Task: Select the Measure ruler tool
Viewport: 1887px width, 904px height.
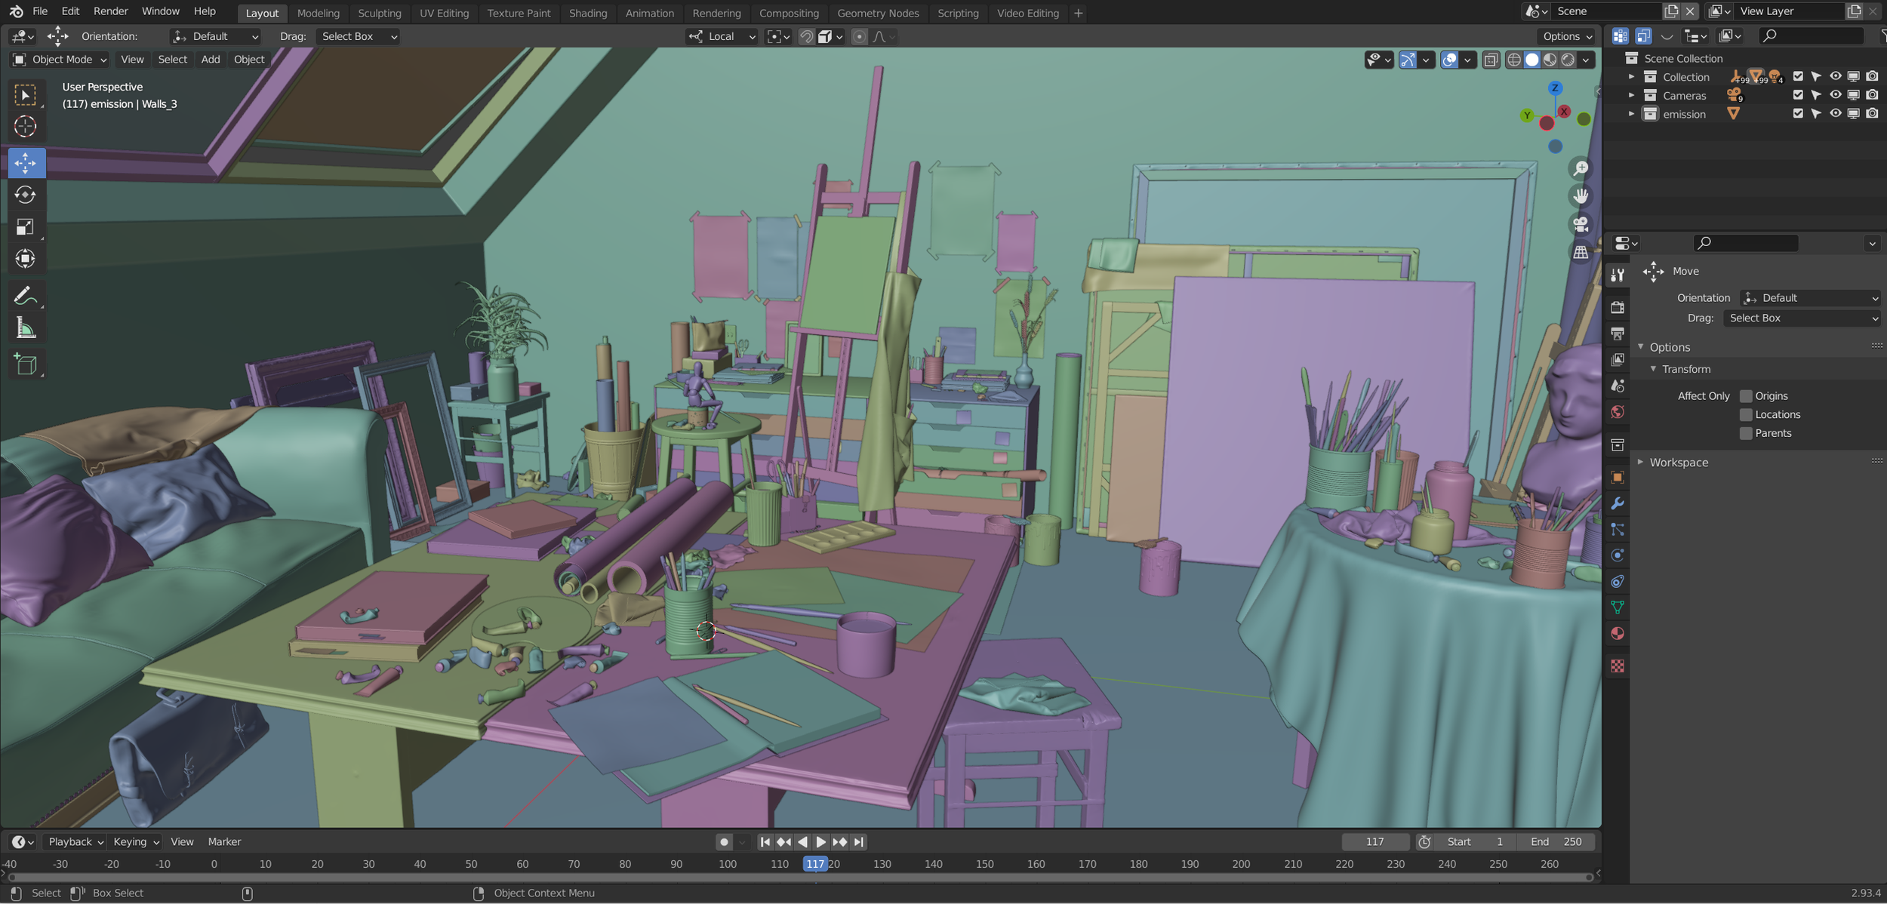Action: [26, 328]
